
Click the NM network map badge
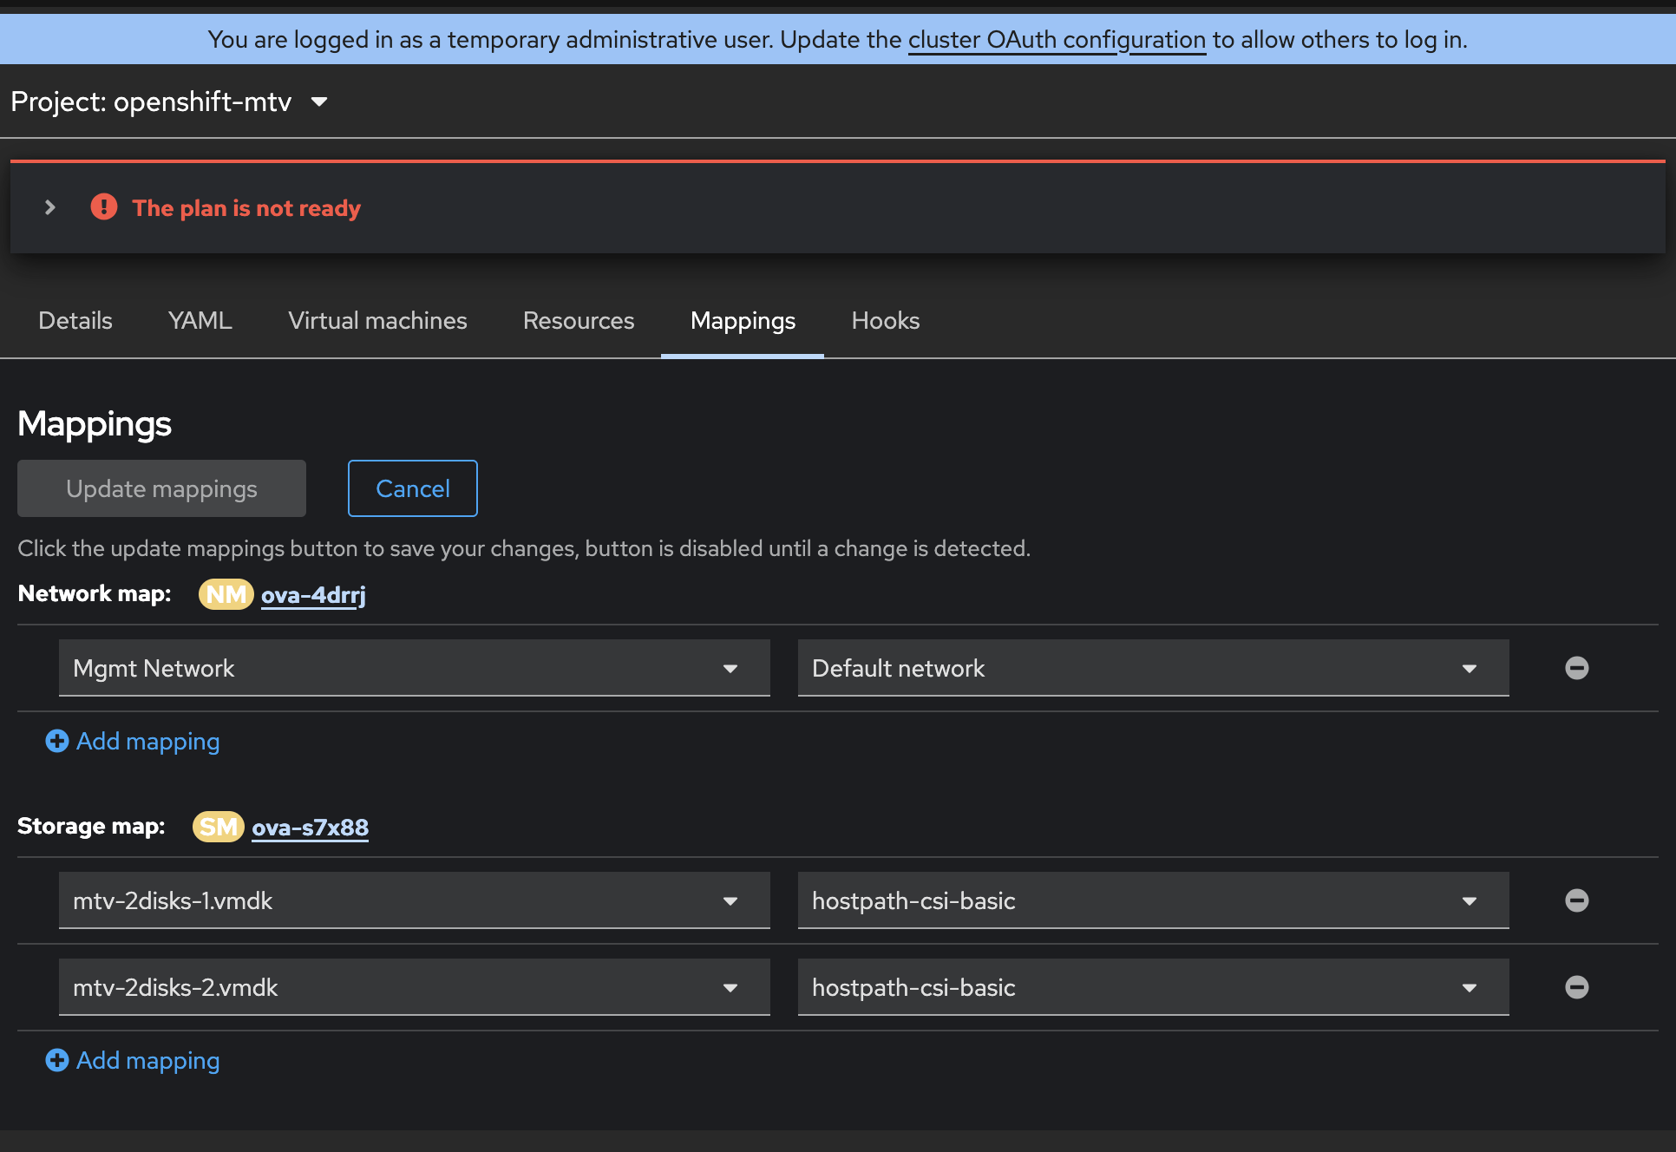pos(226,594)
